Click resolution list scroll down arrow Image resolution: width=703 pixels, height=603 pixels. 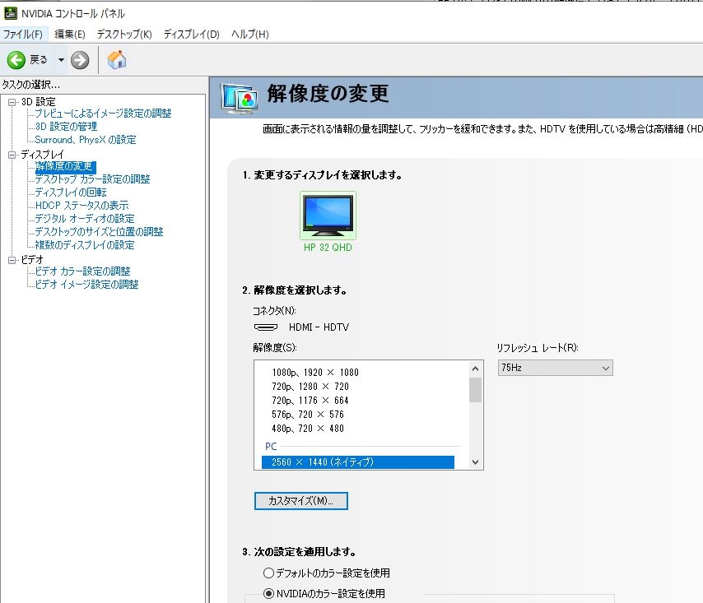coord(475,462)
